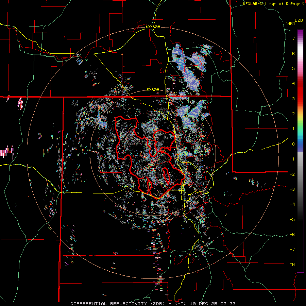
Task: Click the -4 value on the color scale
Action: (x=292, y=204)
